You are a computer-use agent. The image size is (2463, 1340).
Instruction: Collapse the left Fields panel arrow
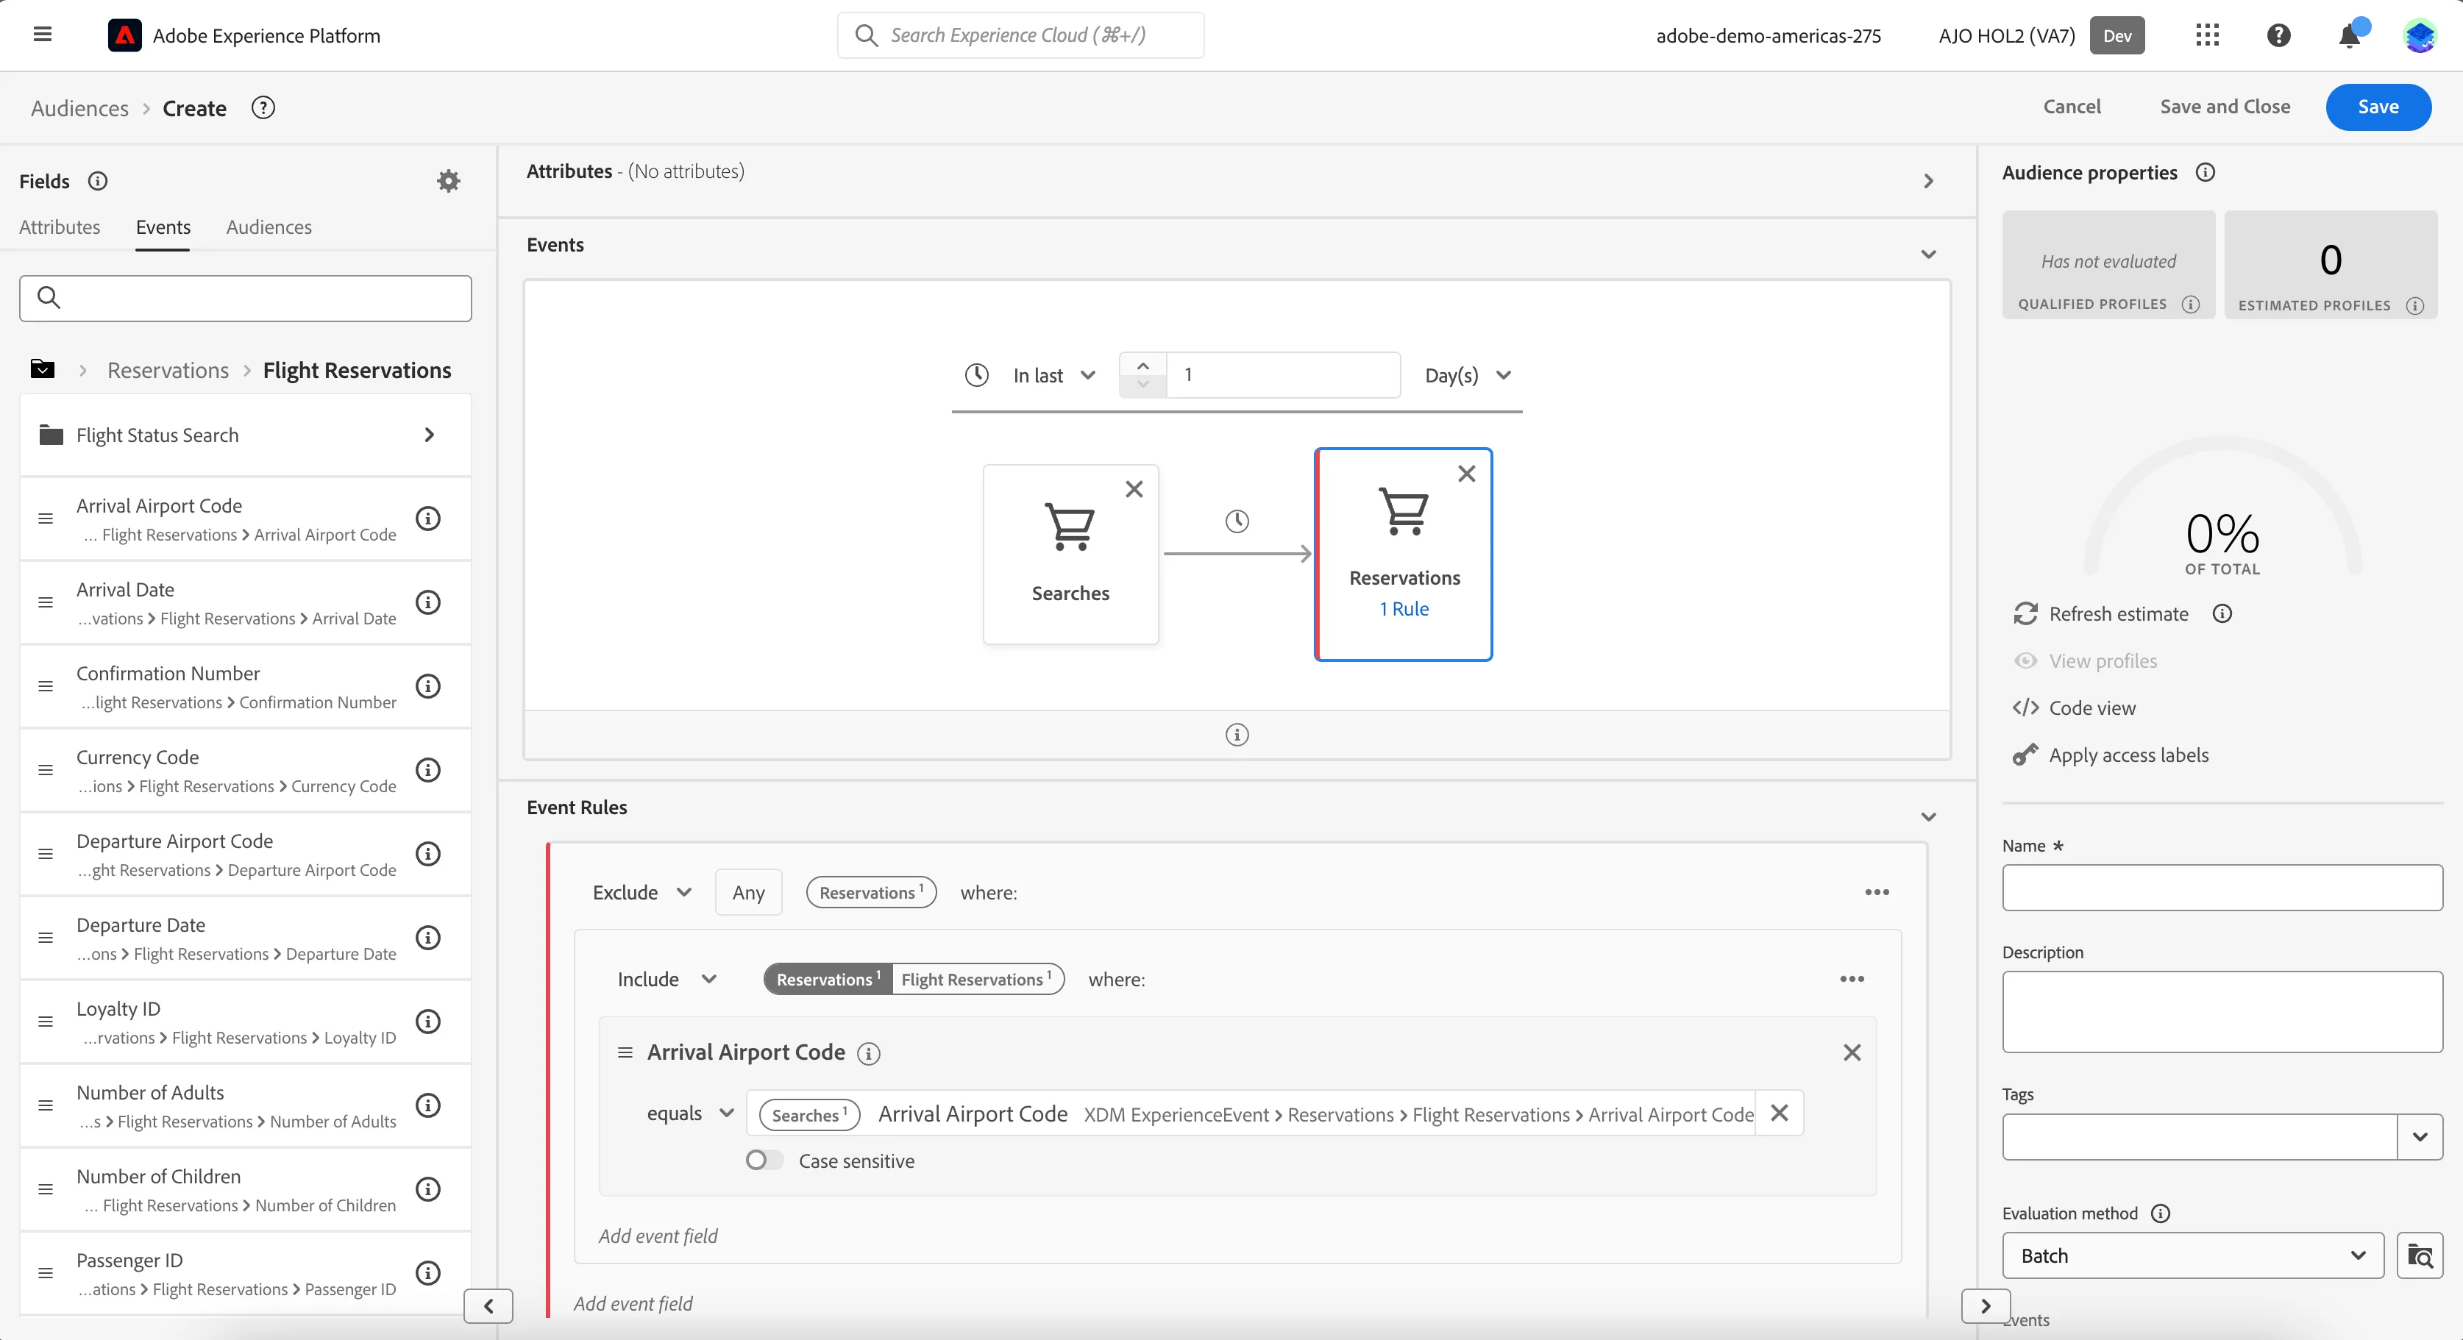point(488,1305)
